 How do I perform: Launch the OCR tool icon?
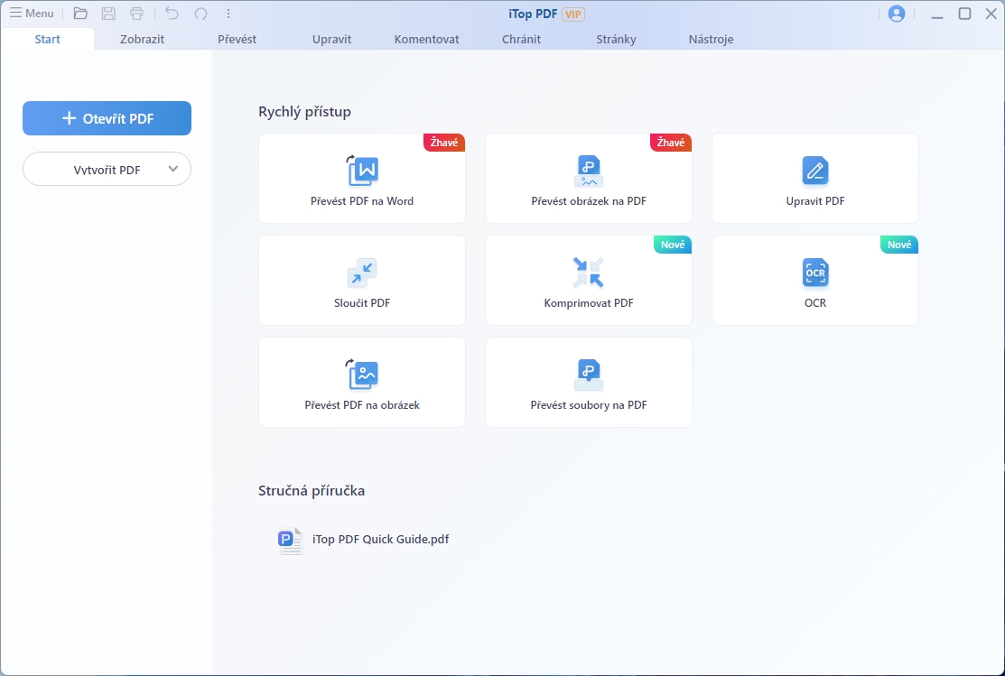815,273
